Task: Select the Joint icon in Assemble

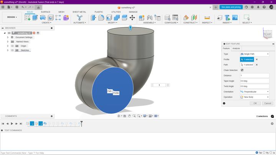Action: (149, 18)
